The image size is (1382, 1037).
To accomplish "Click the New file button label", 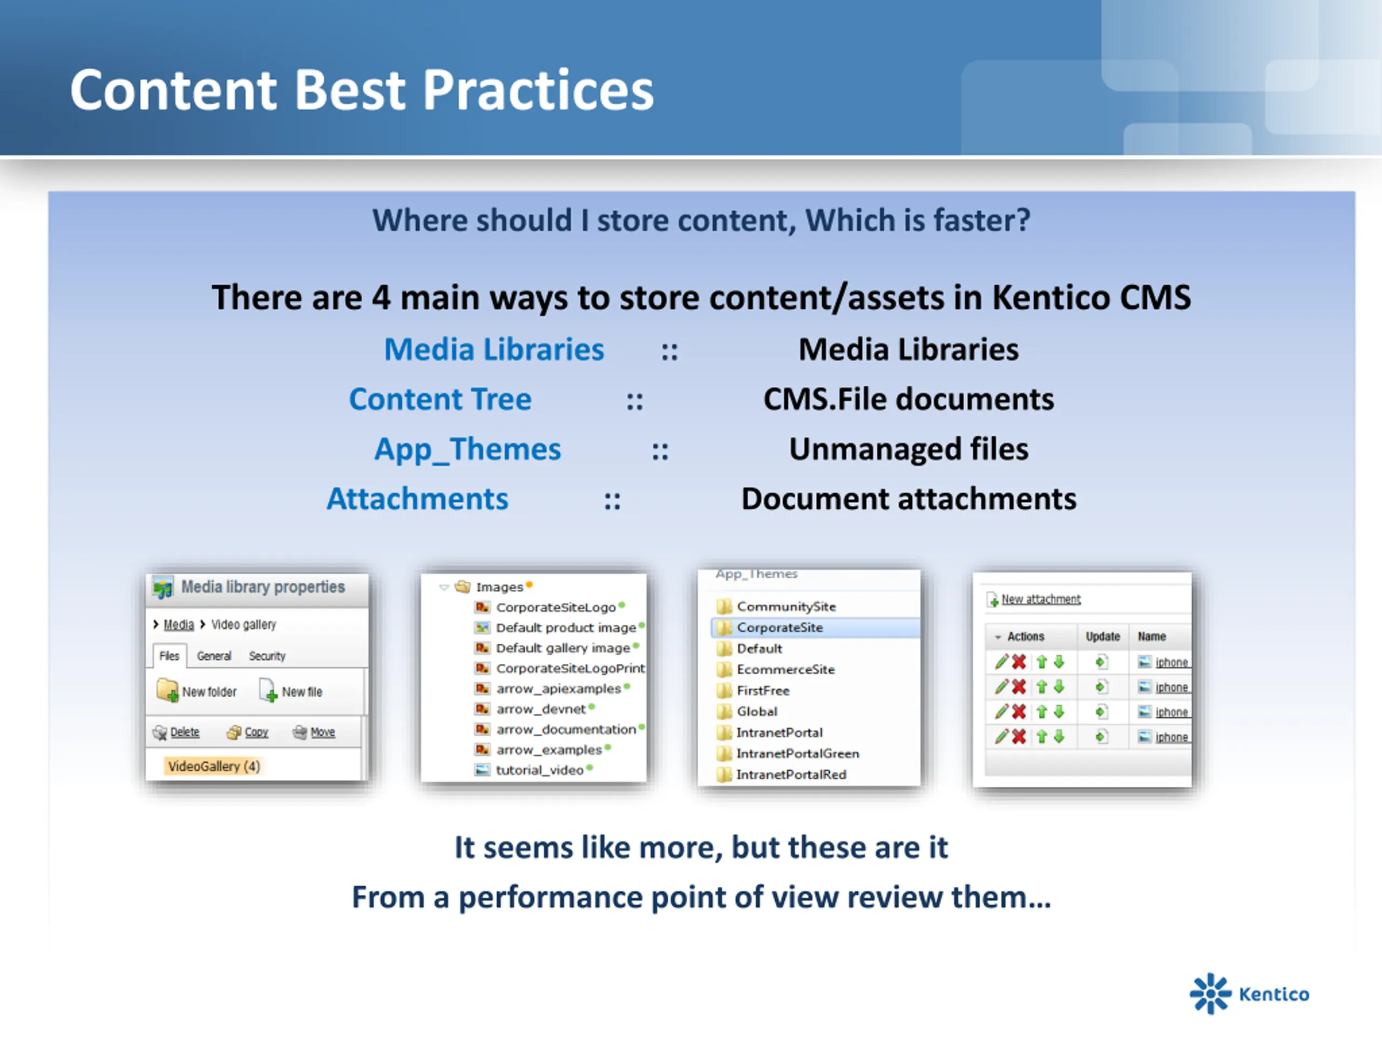I will point(302,692).
